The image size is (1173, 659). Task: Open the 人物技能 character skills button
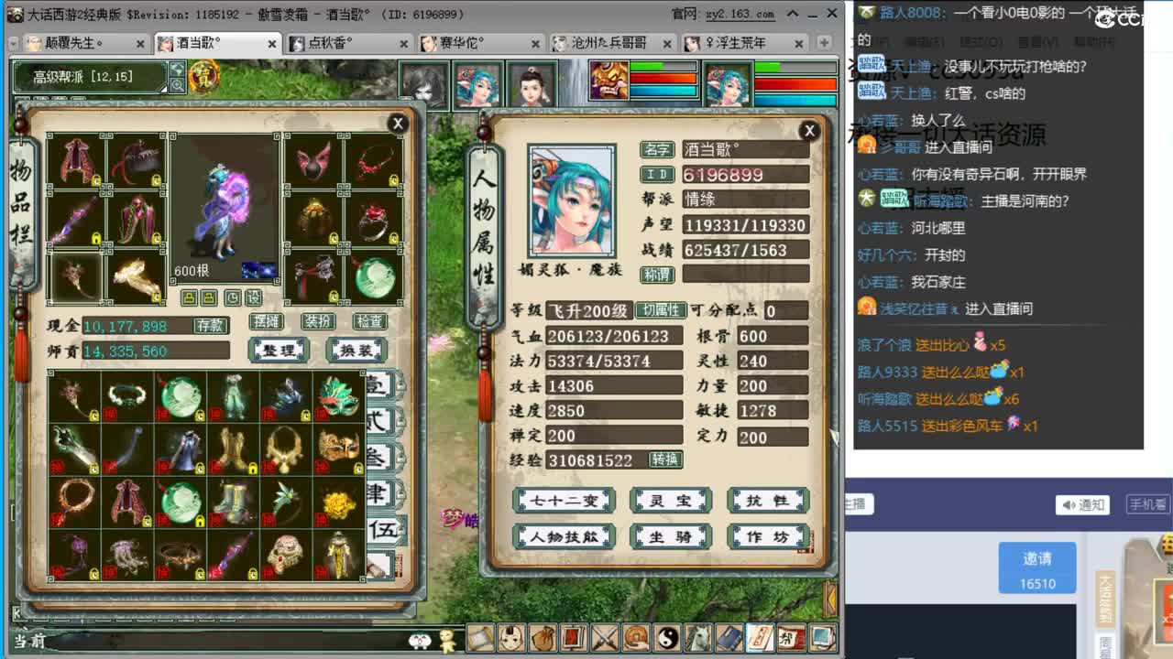(563, 537)
